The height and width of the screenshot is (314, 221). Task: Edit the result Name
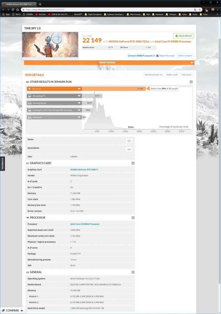click(x=129, y=141)
